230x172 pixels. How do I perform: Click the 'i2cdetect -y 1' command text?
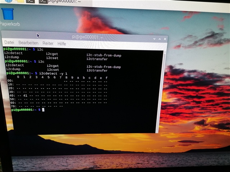(x=53, y=73)
